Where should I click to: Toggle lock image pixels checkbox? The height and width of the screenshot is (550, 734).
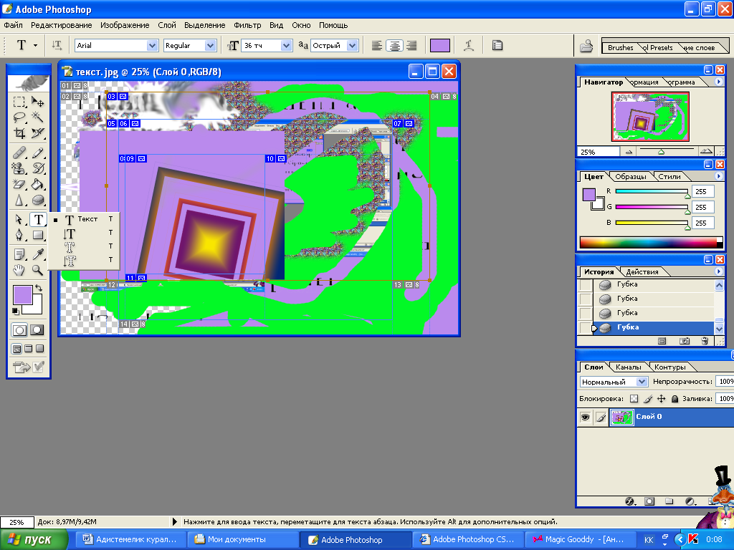coord(648,399)
